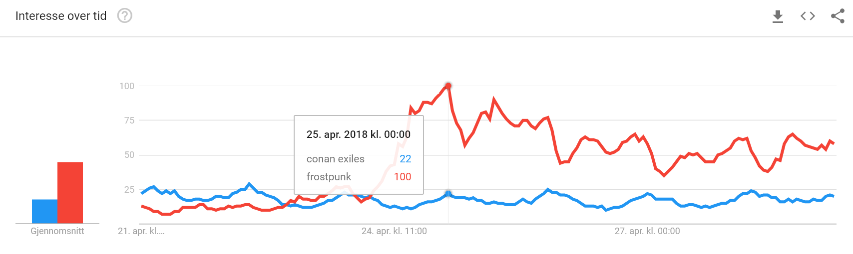Click the 27. apr. kl. 00:00 axis label
The width and height of the screenshot is (853, 254).
(x=647, y=231)
